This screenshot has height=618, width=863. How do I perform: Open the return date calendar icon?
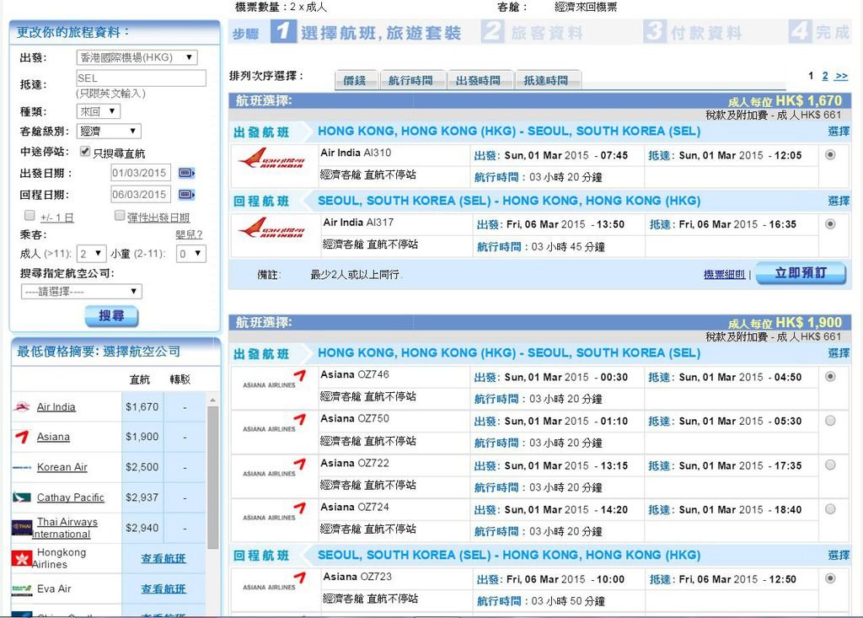(186, 195)
